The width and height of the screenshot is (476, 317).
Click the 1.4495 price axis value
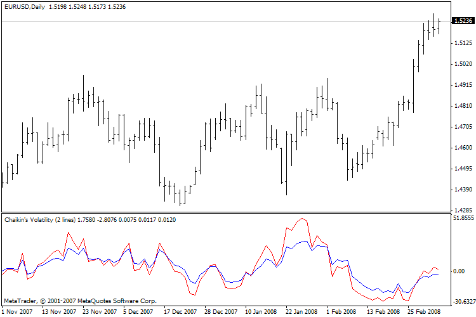pos(463,169)
